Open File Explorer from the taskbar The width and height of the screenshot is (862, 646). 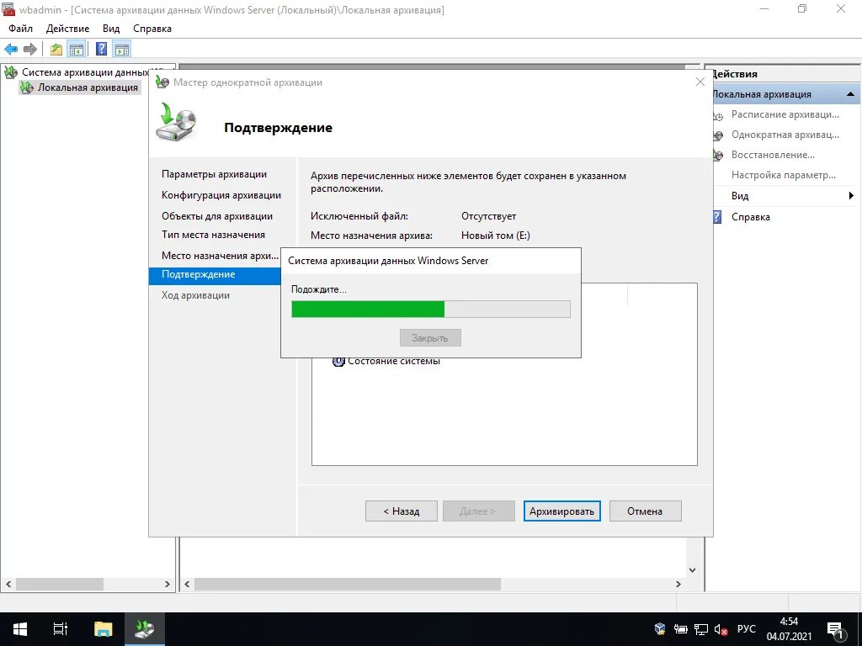coord(103,629)
